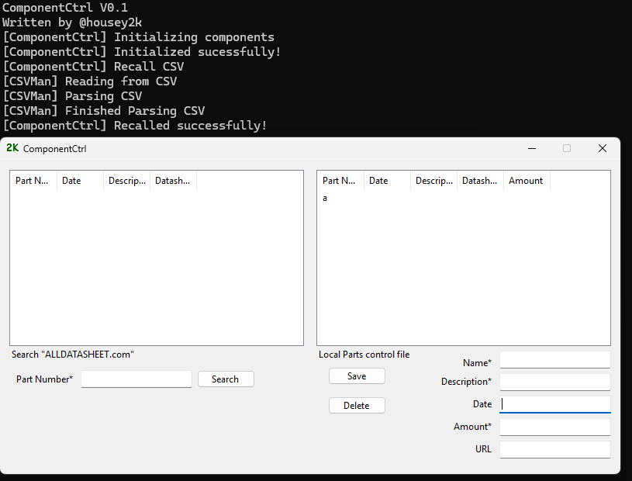Click the Delete button
This screenshot has height=481, width=632.
point(357,406)
